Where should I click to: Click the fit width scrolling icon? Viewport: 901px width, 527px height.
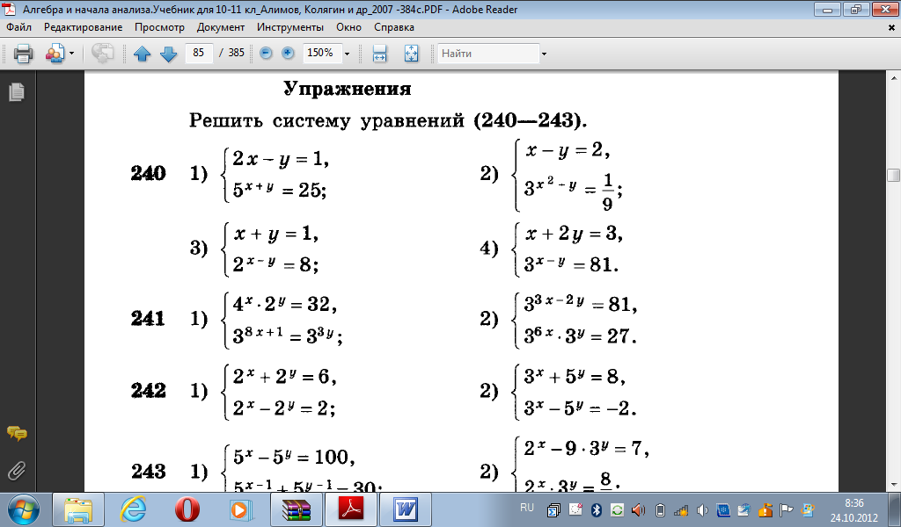pyautogui.click(x=379, y=54)
